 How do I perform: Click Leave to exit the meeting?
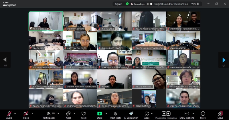[220, 113]
